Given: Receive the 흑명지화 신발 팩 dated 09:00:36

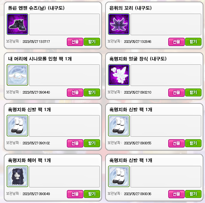Looking at the screenshot, I should click(x=193, y=194).
